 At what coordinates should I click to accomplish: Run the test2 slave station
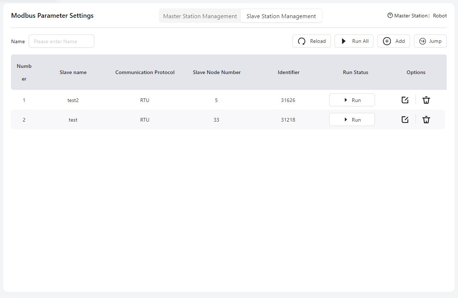click(352, 100)
